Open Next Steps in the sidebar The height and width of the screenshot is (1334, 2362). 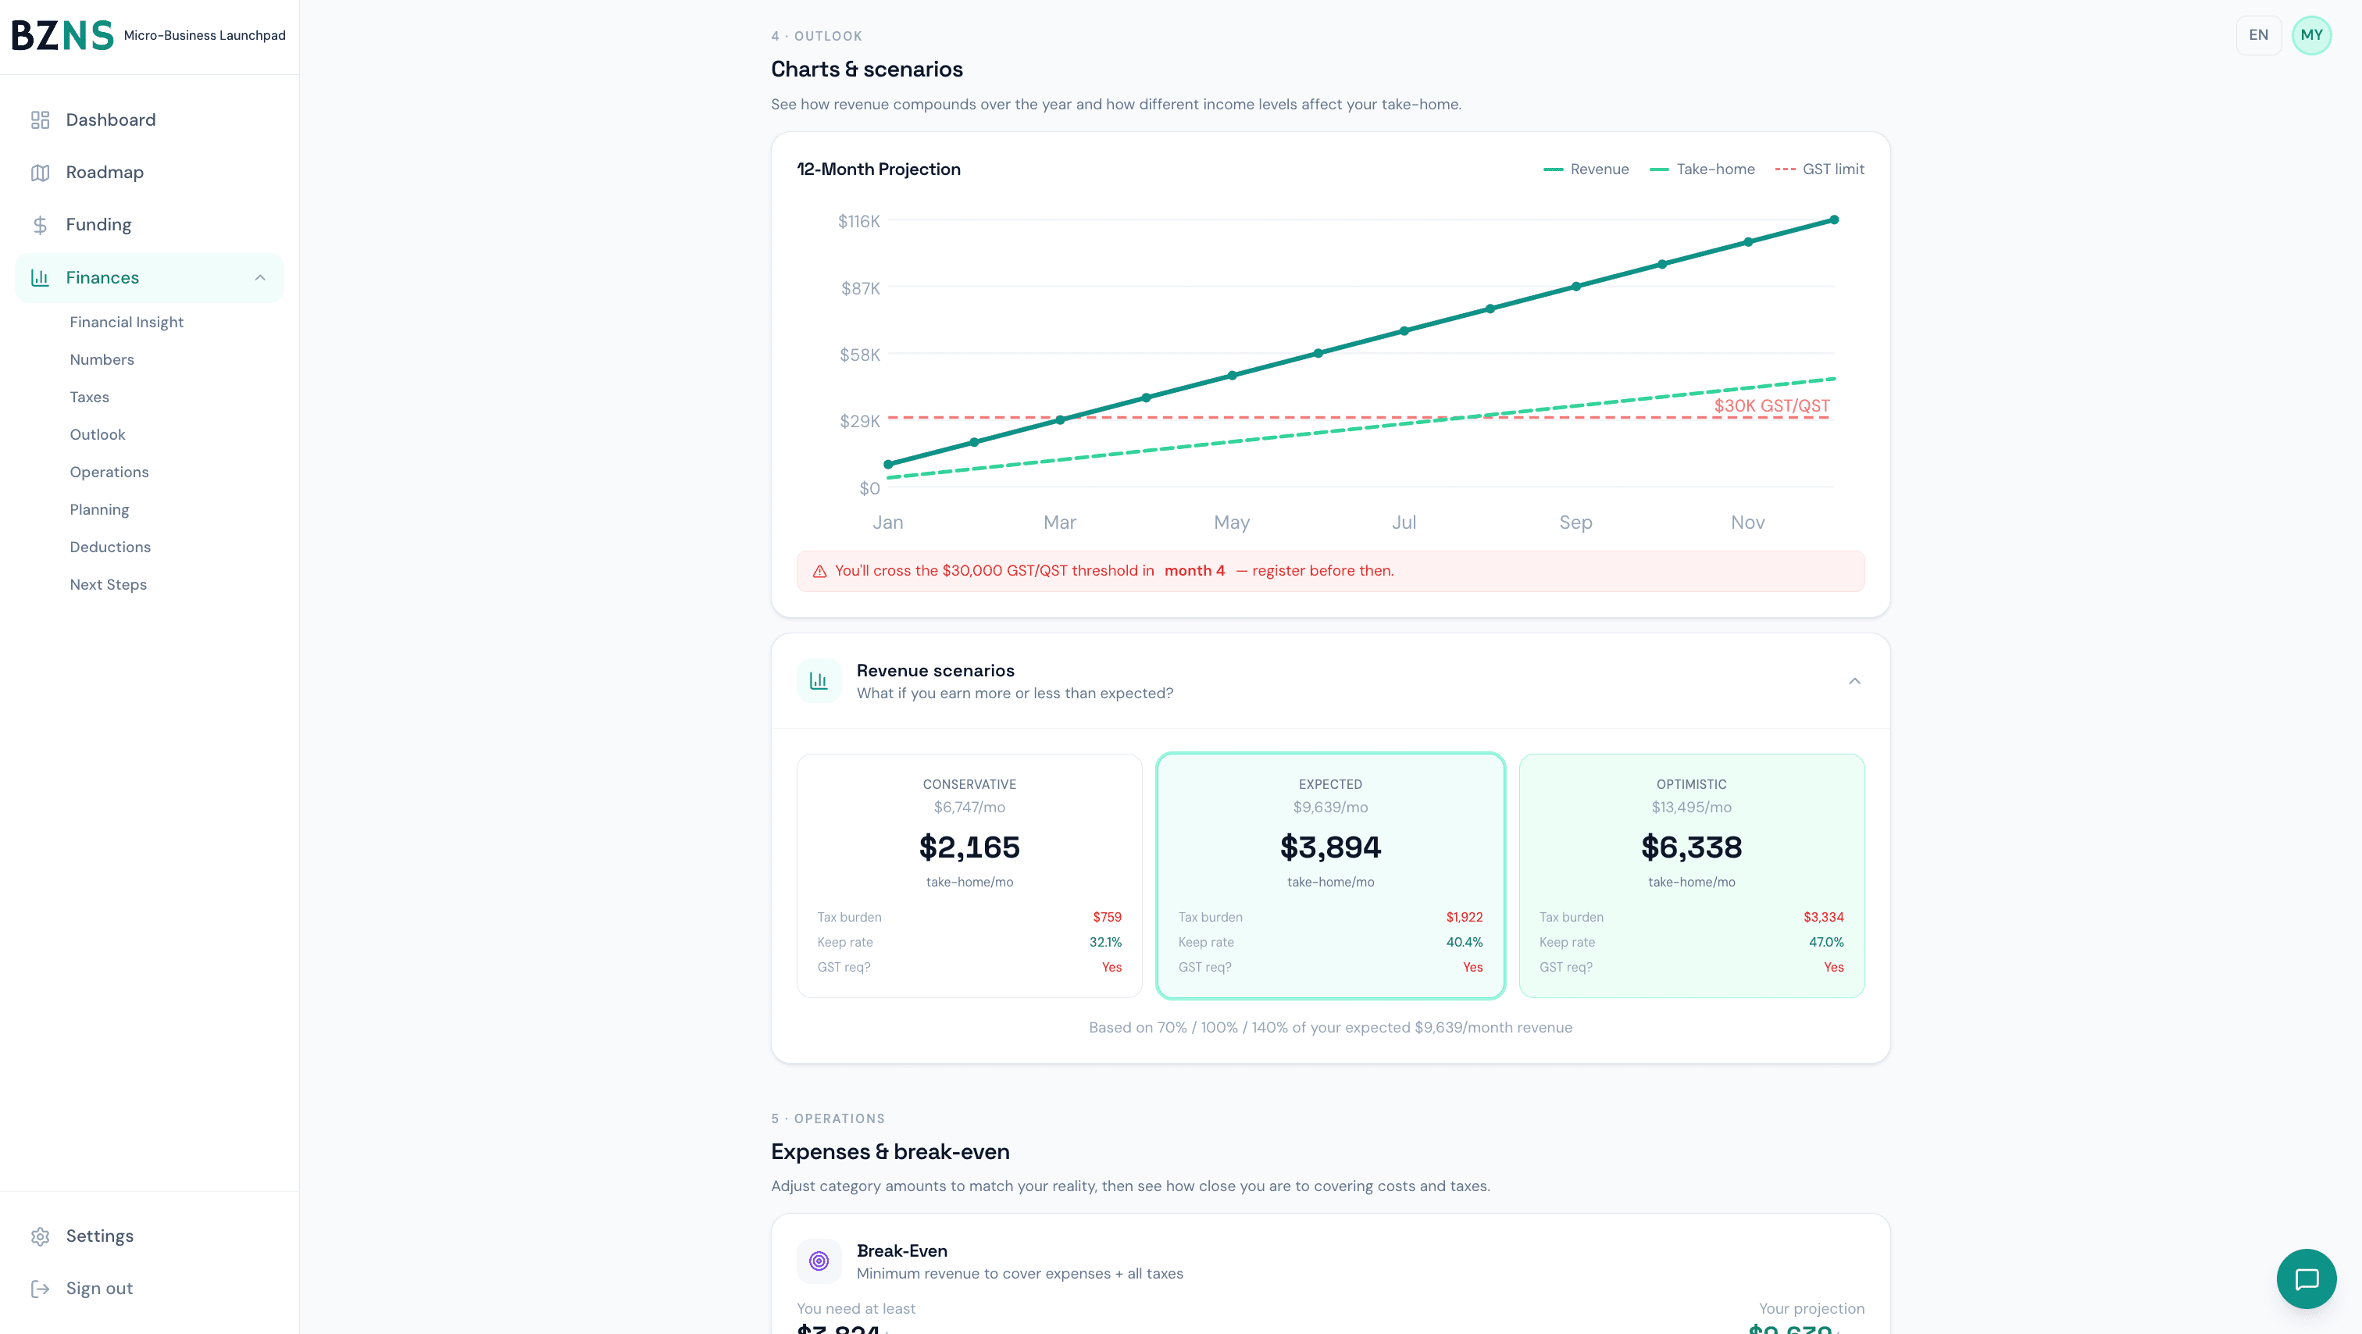(x=109, y=584)
